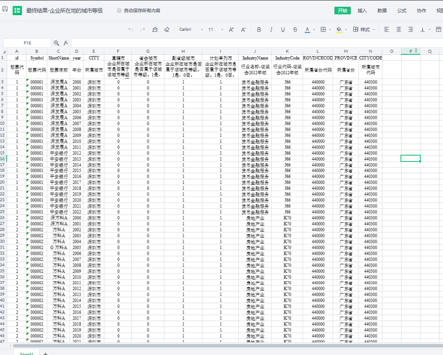443x355 pixels.
Task: Toggle italic formatting
Action: [x=271, y=30]
